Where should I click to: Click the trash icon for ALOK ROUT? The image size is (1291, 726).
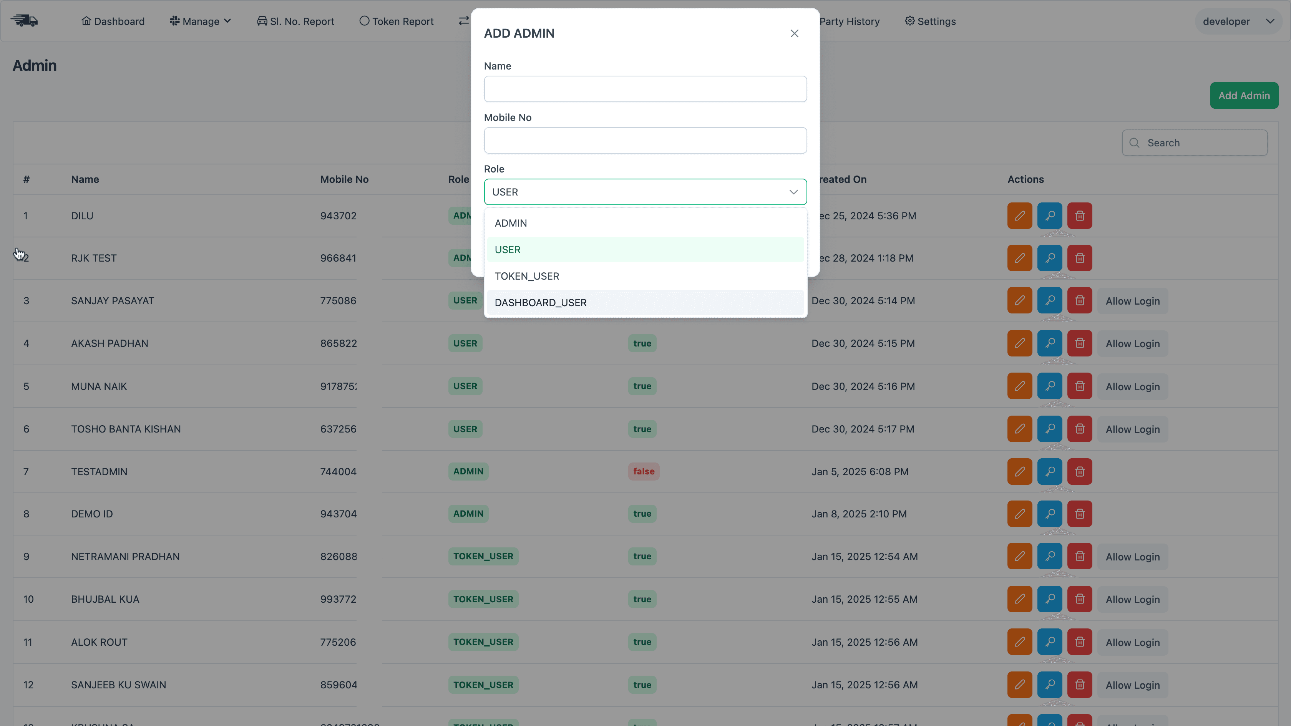point(1080,642)
